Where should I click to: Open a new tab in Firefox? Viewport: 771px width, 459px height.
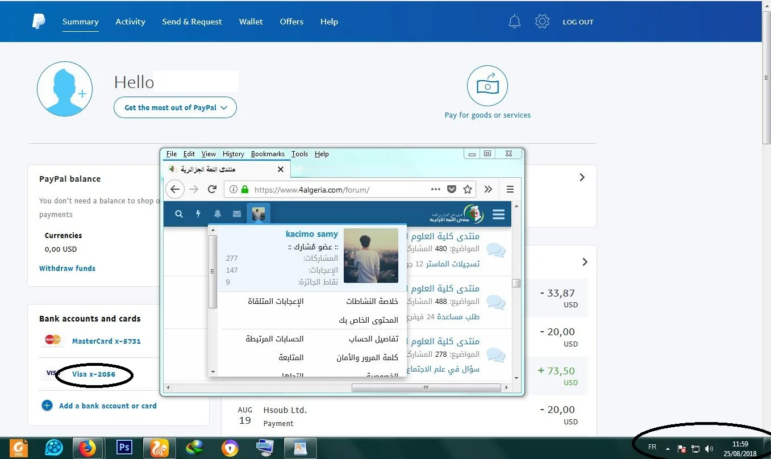(300, 169)
